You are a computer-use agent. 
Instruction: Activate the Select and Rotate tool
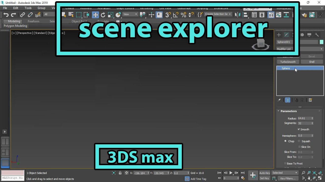pos(103,15)
